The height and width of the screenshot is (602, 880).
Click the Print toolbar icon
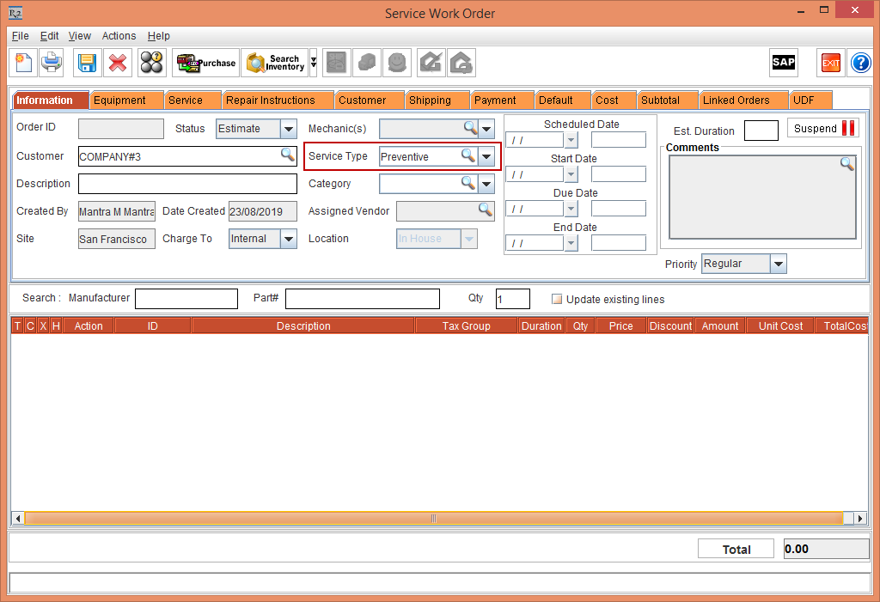pyautogui.click(x=52, y=63)
